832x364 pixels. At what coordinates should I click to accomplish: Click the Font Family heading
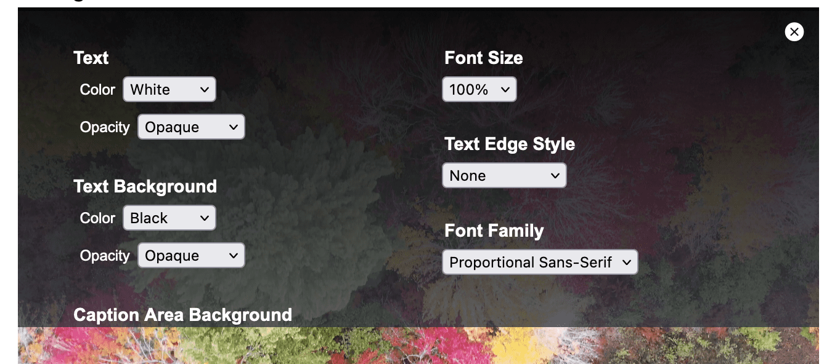tap(494, 231)
